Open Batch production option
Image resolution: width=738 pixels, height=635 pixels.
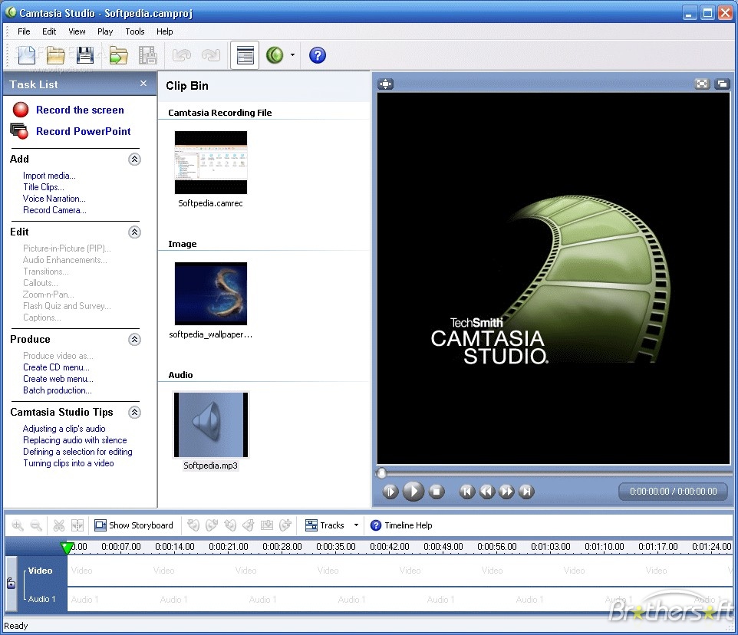coord(58,390)
